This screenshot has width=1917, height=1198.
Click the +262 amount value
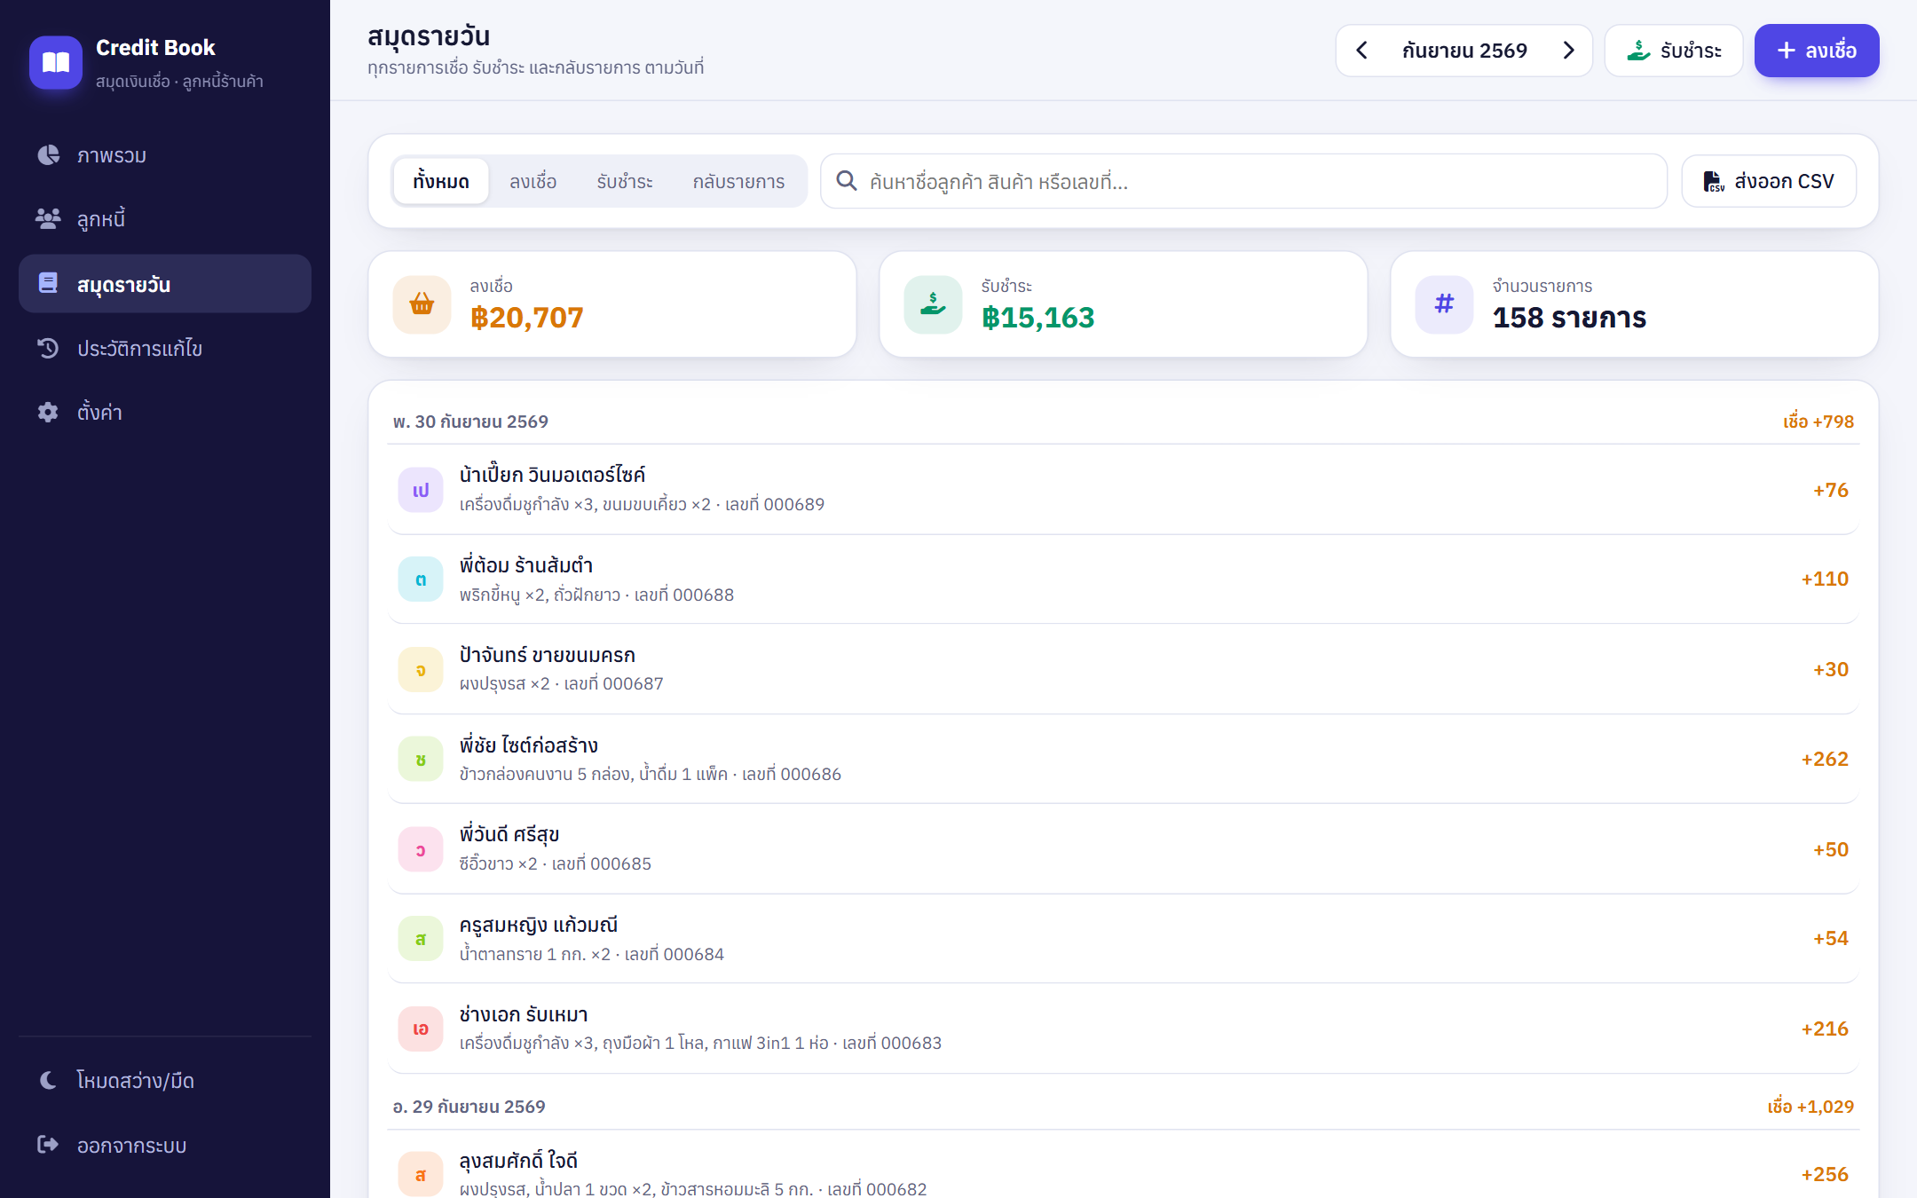point(1825,760)
